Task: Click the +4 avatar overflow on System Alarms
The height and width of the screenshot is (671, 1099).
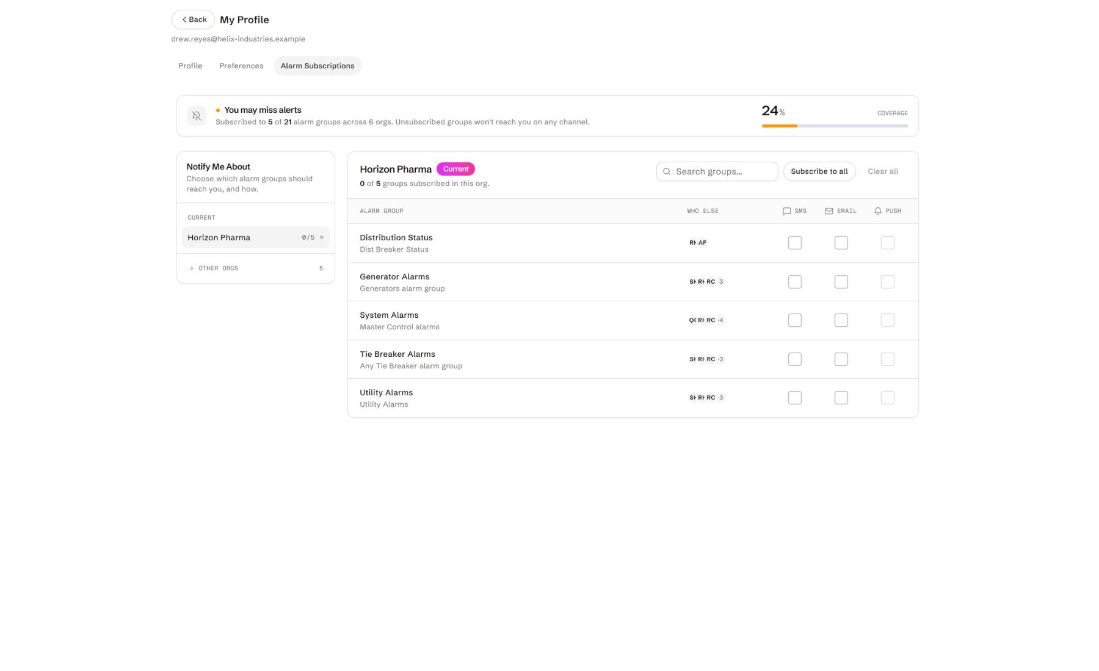Action: [720, 320]
